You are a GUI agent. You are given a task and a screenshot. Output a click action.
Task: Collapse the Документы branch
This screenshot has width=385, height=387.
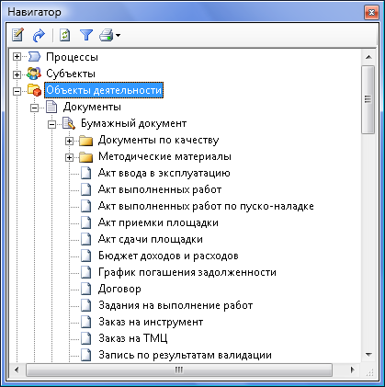point(35,108)
